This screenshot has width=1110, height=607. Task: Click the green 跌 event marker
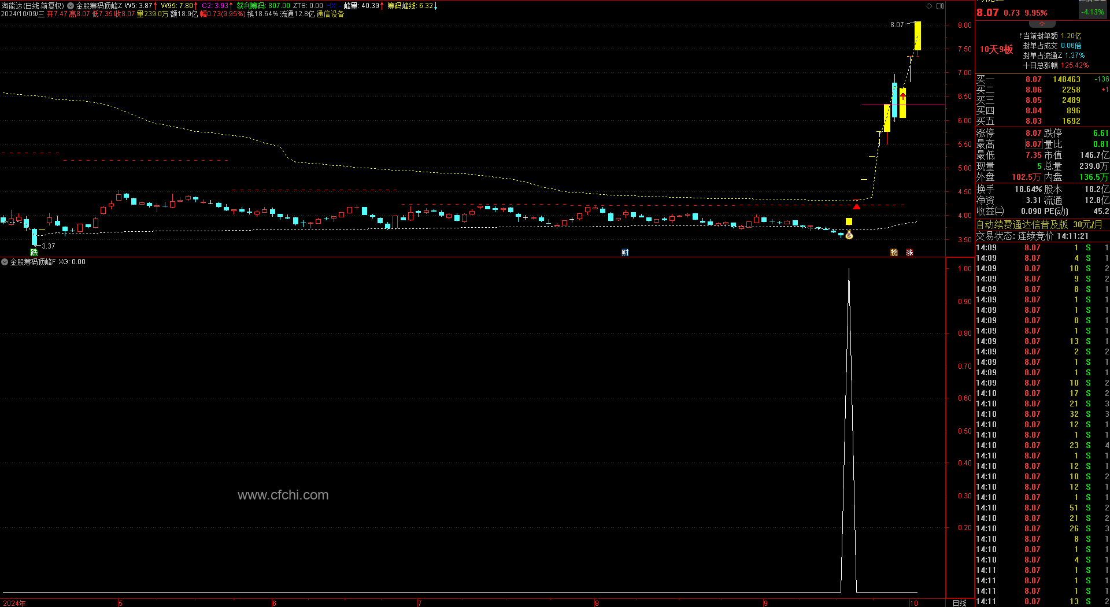pos(34,252)
